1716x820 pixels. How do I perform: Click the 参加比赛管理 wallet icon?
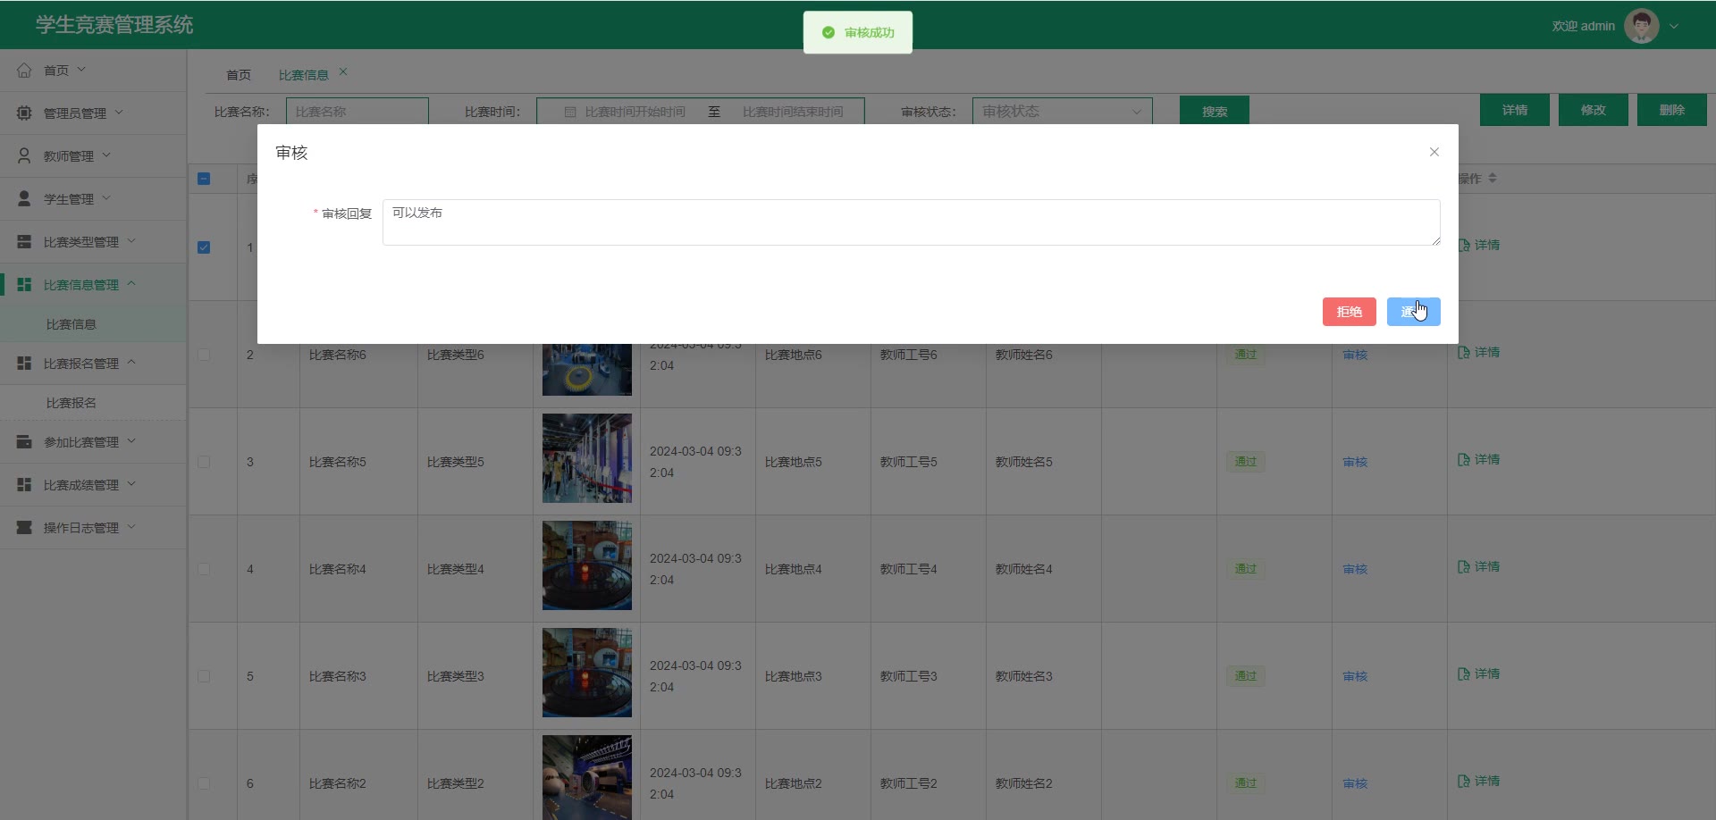(24, 441)
